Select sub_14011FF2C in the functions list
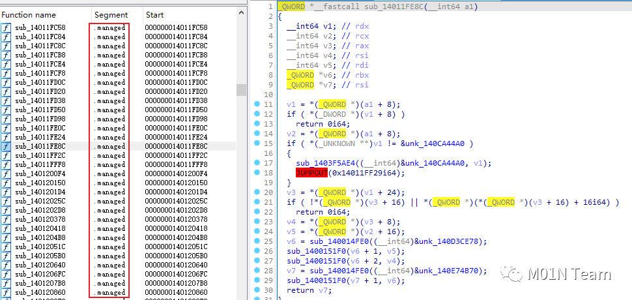 click(40, 156)
